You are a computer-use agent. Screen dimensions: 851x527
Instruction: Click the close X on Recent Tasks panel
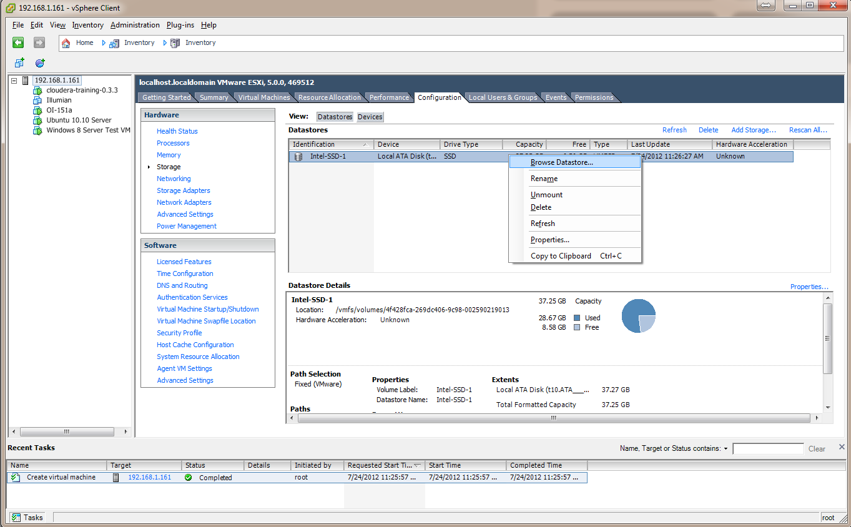[841, 447]
